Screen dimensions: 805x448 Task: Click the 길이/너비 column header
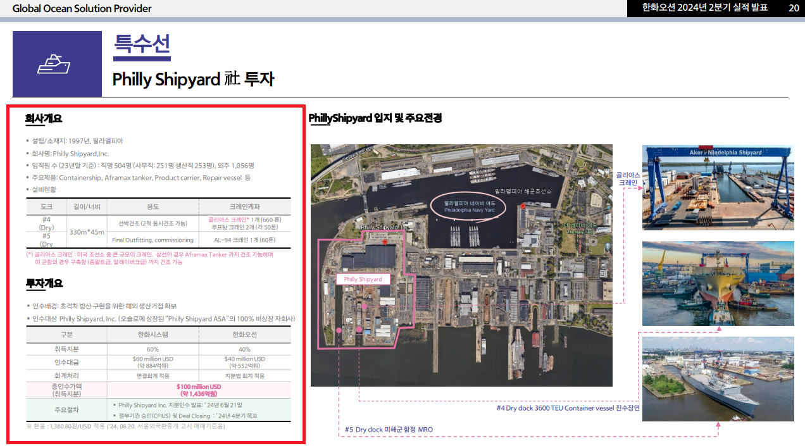point(87,206)
